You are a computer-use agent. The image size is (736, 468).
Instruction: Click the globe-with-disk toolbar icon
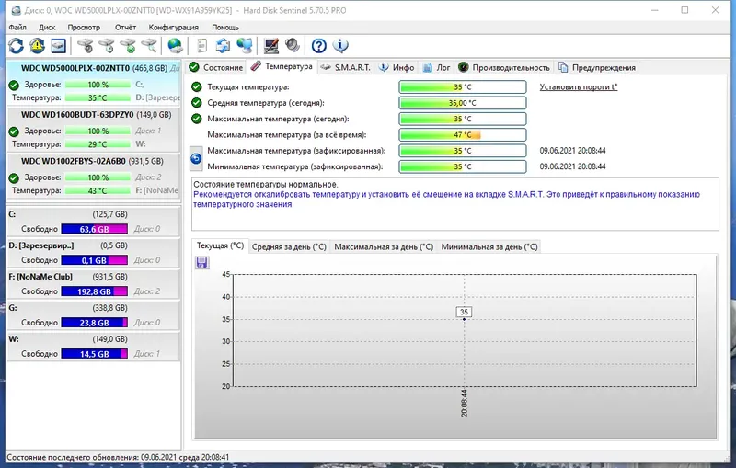[x=175, y=45]
